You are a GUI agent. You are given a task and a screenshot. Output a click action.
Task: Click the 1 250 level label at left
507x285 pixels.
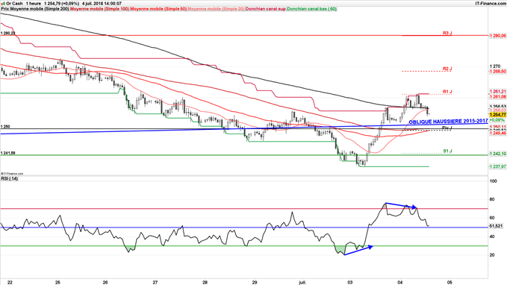(x=5, y=127)
